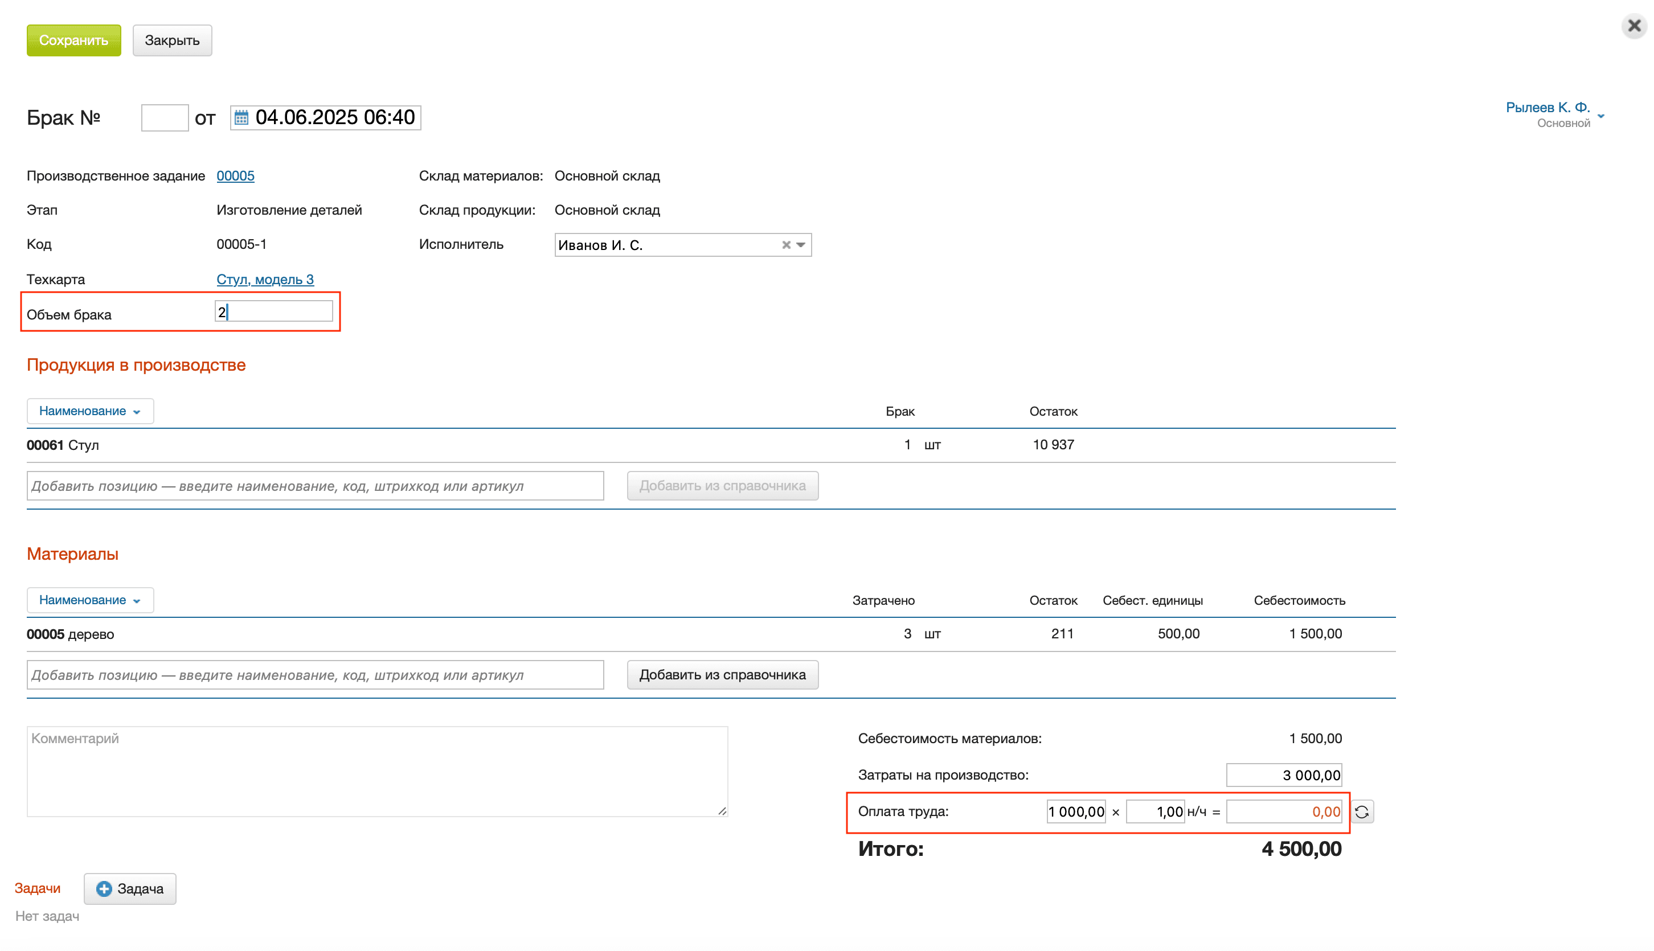
Task: Click the calendar icon next to date
Action: point(241,117)
